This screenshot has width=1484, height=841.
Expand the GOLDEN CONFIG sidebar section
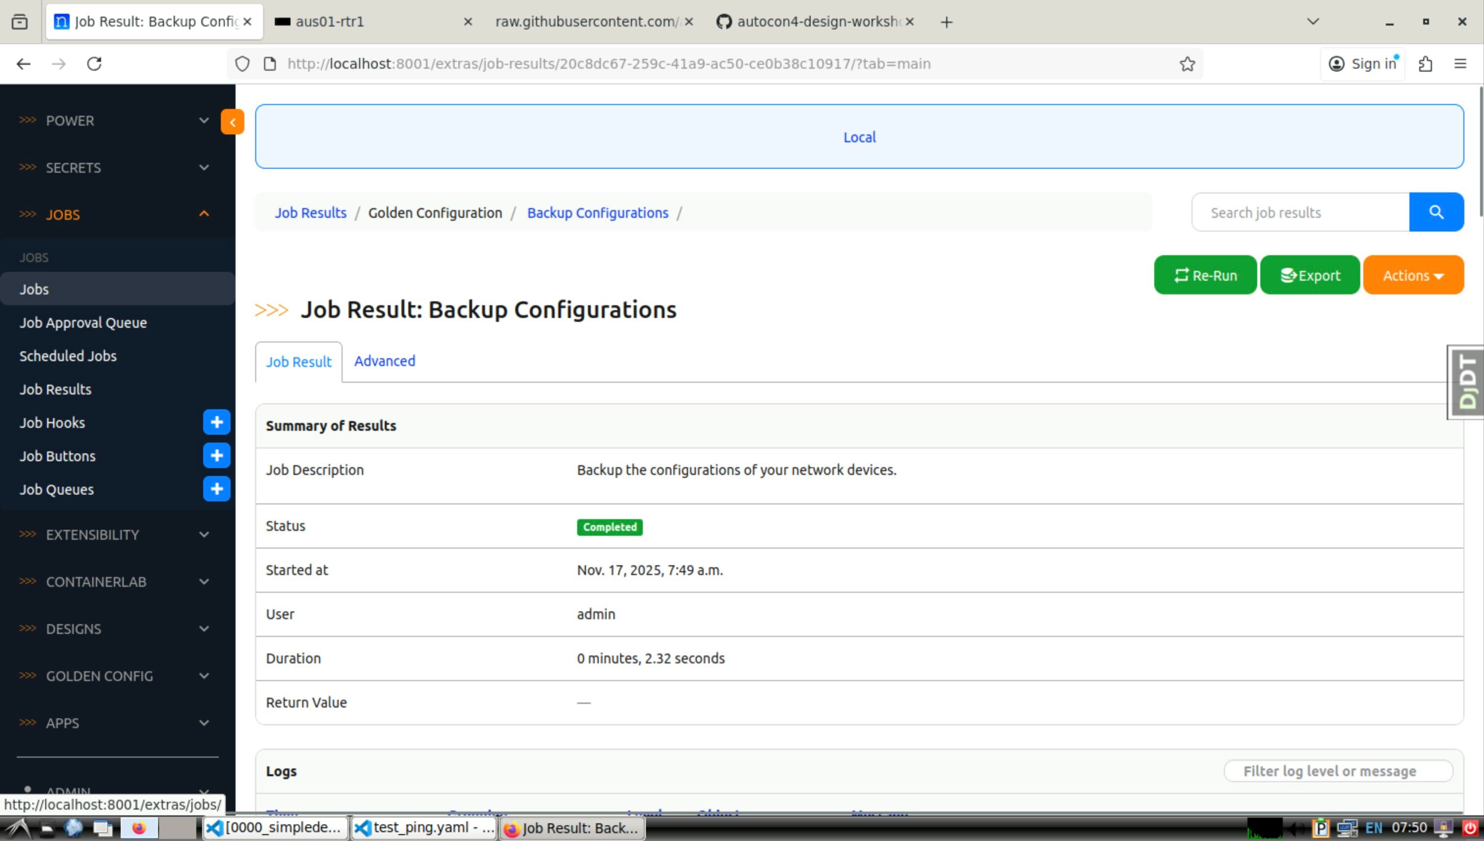pyautogui.click(x=115, y=676)
